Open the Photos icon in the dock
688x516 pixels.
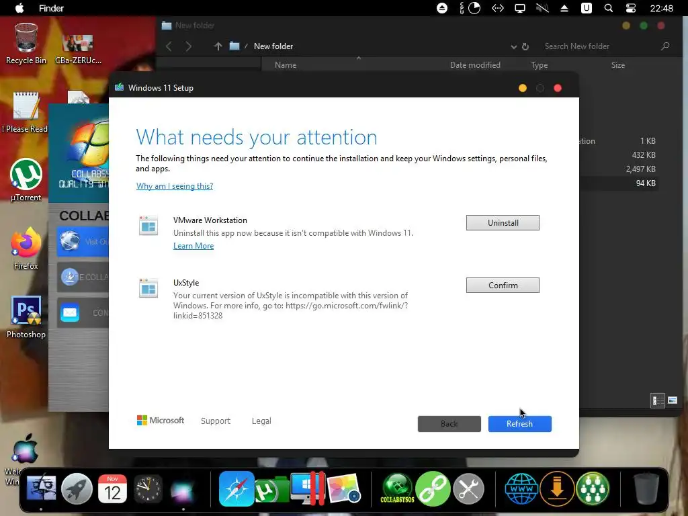pos(343,488)
